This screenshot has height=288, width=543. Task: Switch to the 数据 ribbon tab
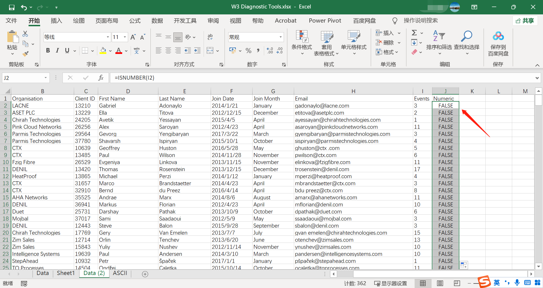pos(157,21)
